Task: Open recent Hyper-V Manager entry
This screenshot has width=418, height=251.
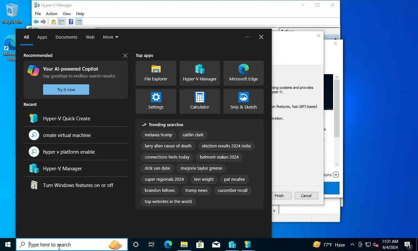Action: click(76, 168)
